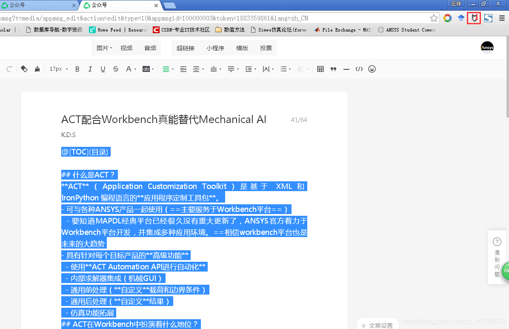Insert a code block with the </> icon
The height and width of the screenshot is (329, 509).
359,69
